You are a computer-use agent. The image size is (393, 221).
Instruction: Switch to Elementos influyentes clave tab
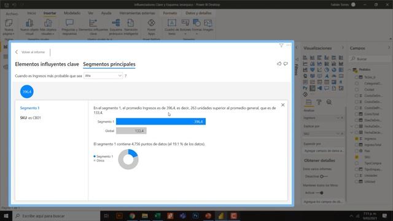point(47,64)
